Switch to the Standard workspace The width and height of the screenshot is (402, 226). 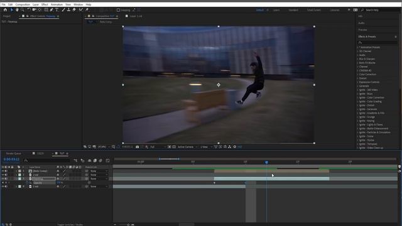click(x=293, y=10)
